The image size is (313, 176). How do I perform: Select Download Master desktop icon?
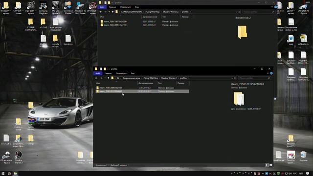[68, 8]
